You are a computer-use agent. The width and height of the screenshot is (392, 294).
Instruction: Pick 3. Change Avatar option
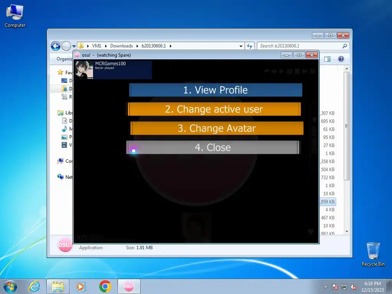point(217,128)
